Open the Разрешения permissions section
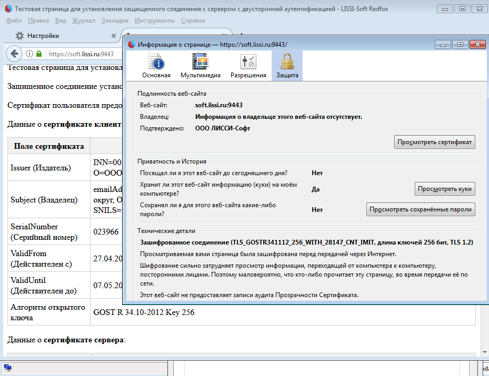The height and width of the screenshot is (376, 489). (x=248, y=66)
